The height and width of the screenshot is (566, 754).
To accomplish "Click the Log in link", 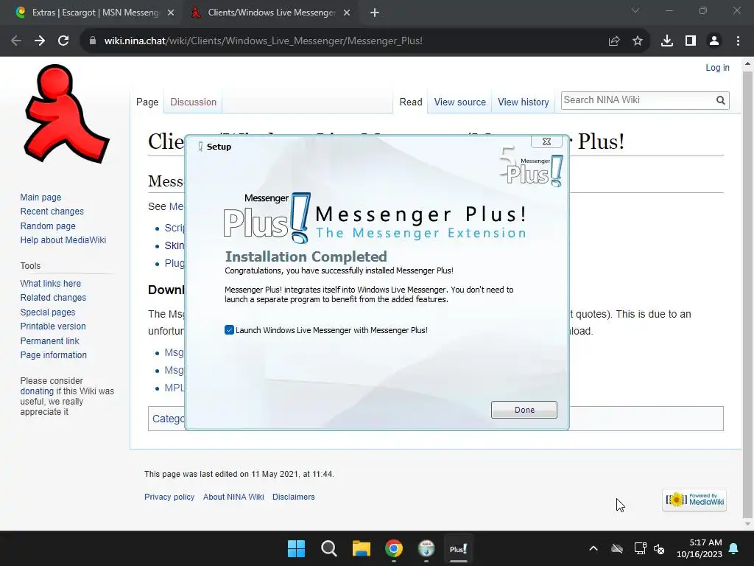I will point(717,67).
